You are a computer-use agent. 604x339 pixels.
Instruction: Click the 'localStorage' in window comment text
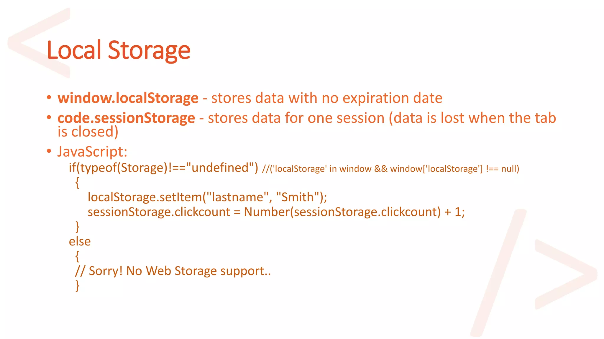(x=390, y=169)
